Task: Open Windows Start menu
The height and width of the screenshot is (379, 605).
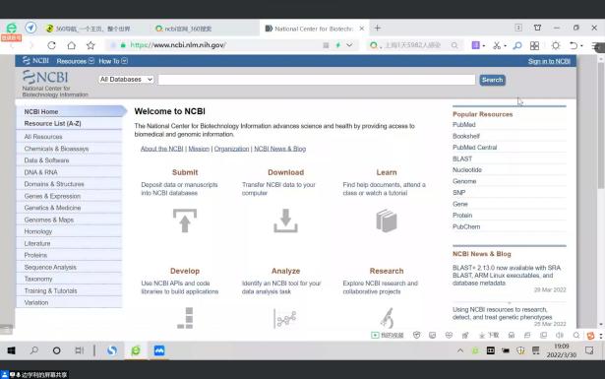Action: [11, 350]
